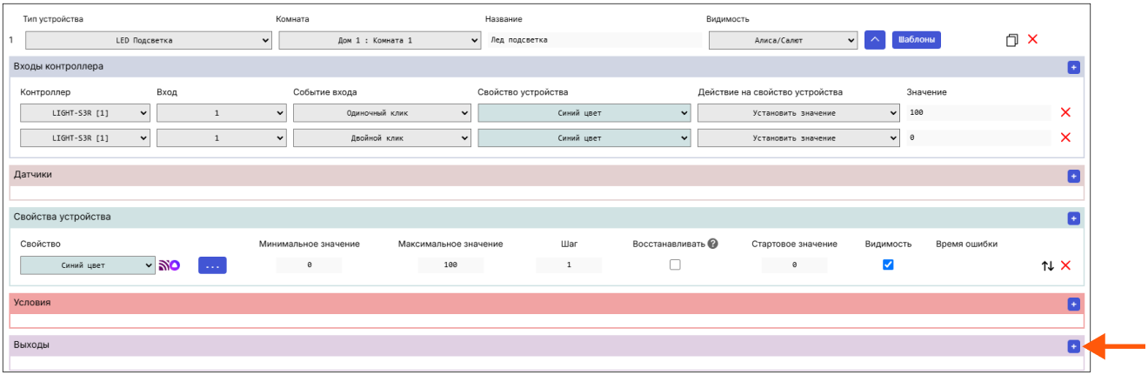This screenshot has height=375, width=1148.
Task: Uncheck the Видимость checkbox for the property
Action: tap(888, 265)
